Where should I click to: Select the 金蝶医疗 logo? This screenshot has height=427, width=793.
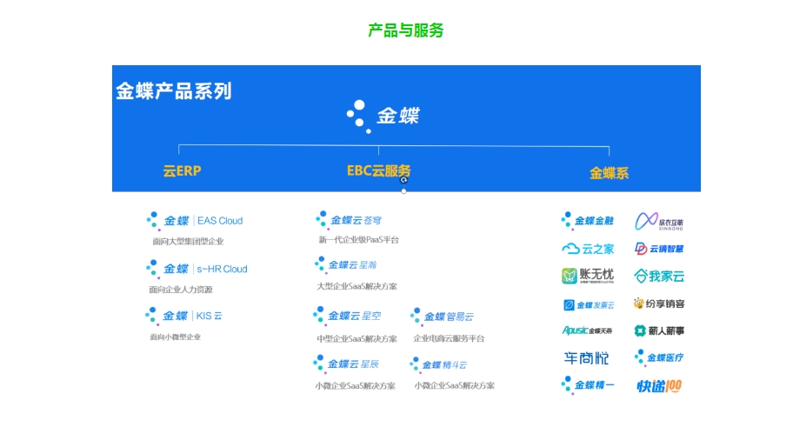coord(659,357)
